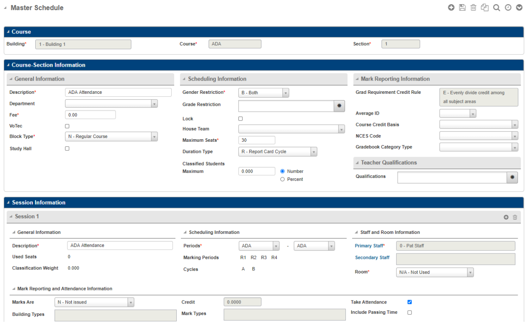Screen dimensions: 528x329
Task: Open search with the magnifying glass icon
Action: pos(496,8)
